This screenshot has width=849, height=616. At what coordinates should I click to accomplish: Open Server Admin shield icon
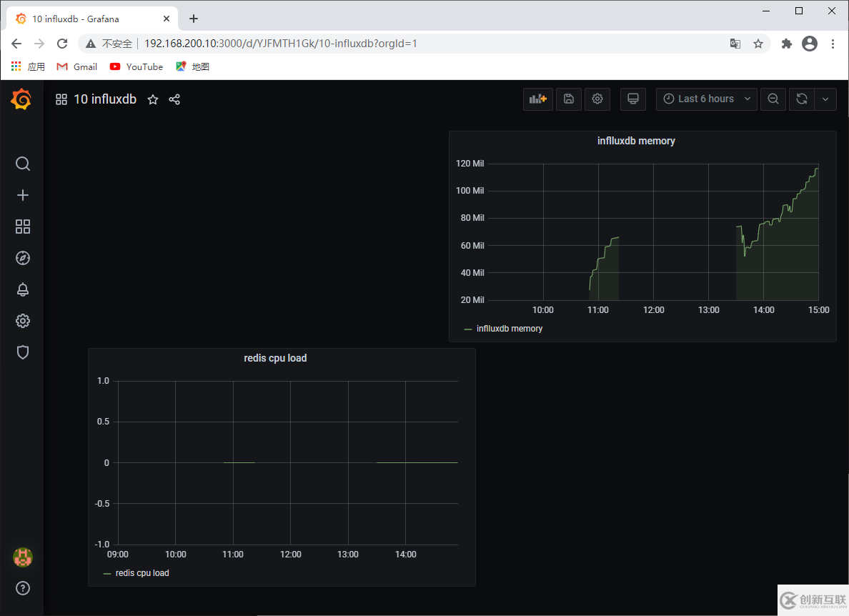[23, 352]
